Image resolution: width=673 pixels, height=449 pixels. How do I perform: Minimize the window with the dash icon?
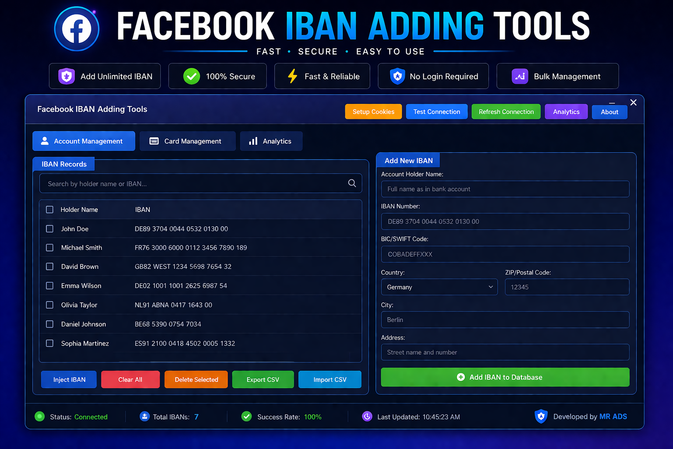click(612, 103)
